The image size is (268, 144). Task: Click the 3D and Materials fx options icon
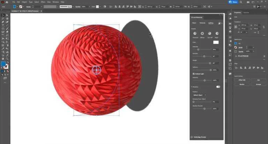click(x=236, y=56)
